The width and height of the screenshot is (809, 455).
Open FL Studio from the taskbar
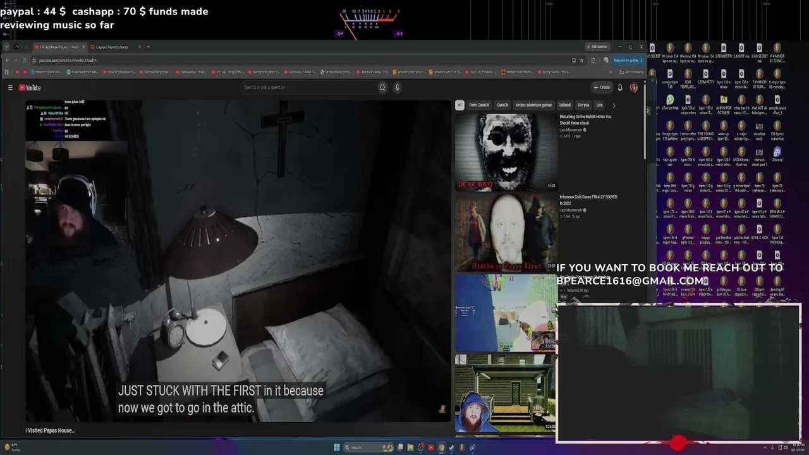pos(462,447)
